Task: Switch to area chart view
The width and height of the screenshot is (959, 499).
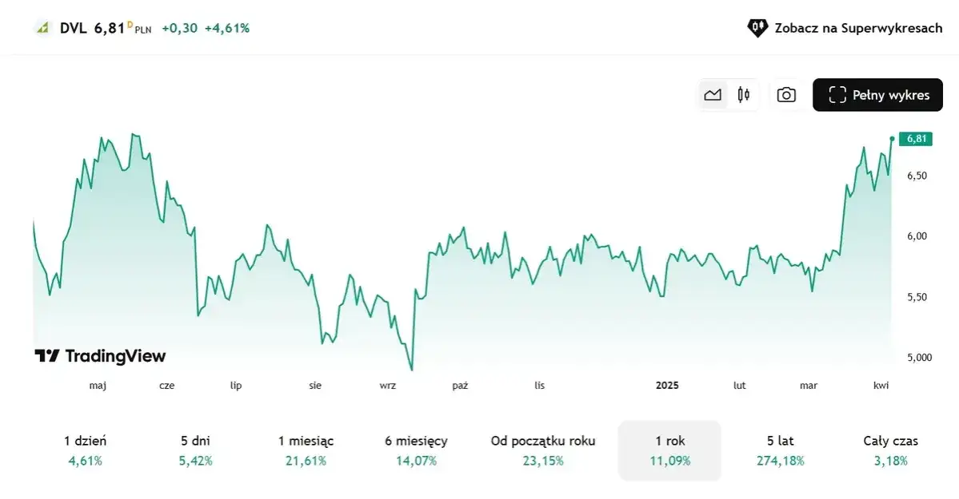Action: point(713,95)
